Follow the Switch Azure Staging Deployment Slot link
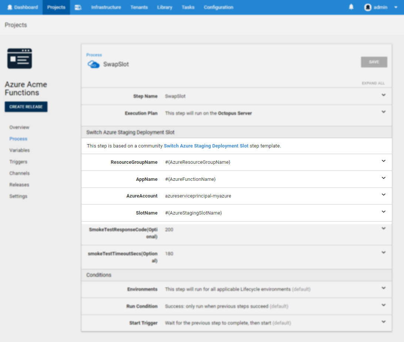 (x=206, y=146)
